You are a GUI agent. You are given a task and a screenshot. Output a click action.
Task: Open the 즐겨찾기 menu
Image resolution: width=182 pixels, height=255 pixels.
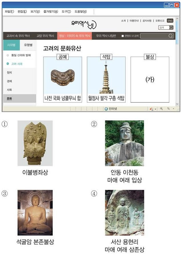pyautogui.click(x=51, y=11)
